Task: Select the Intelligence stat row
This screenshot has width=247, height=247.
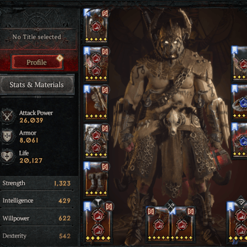Action: pyautogui.click(x=36, y=201)
